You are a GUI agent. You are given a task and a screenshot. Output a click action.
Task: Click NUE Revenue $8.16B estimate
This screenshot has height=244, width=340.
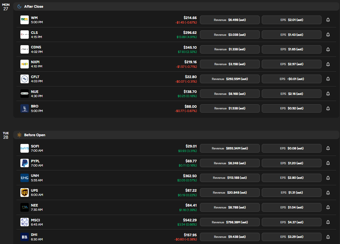230,94
